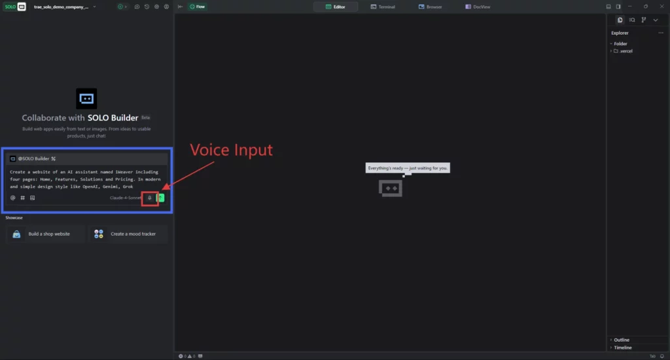The image size is (670, 360).
Task: Click the Tab indicator in status bar
Action: (x=652, y=356)
